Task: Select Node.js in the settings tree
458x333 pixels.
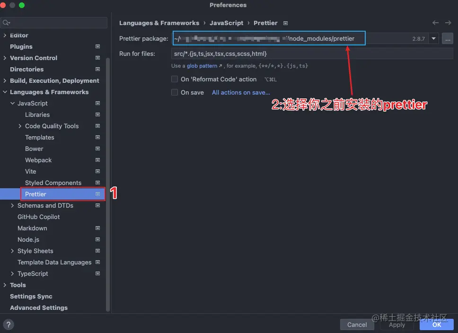Action: tap(28, 239)
